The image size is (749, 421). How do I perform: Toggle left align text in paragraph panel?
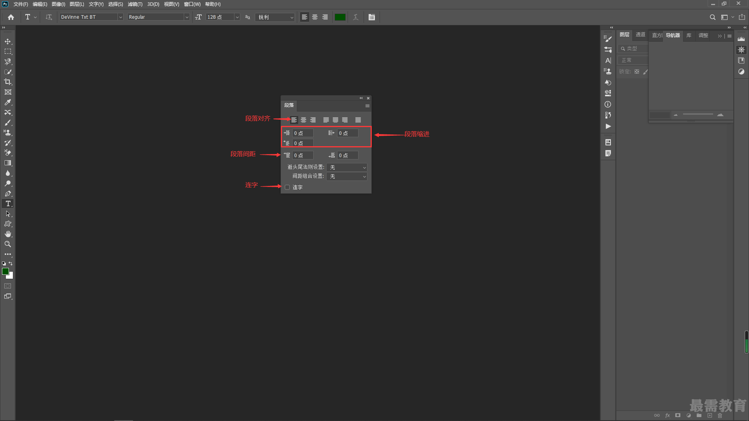click(294, 120)
